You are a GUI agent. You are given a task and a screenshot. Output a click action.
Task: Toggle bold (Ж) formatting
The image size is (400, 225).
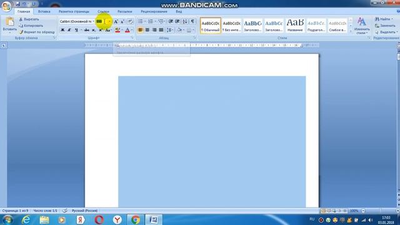(62, 30)
